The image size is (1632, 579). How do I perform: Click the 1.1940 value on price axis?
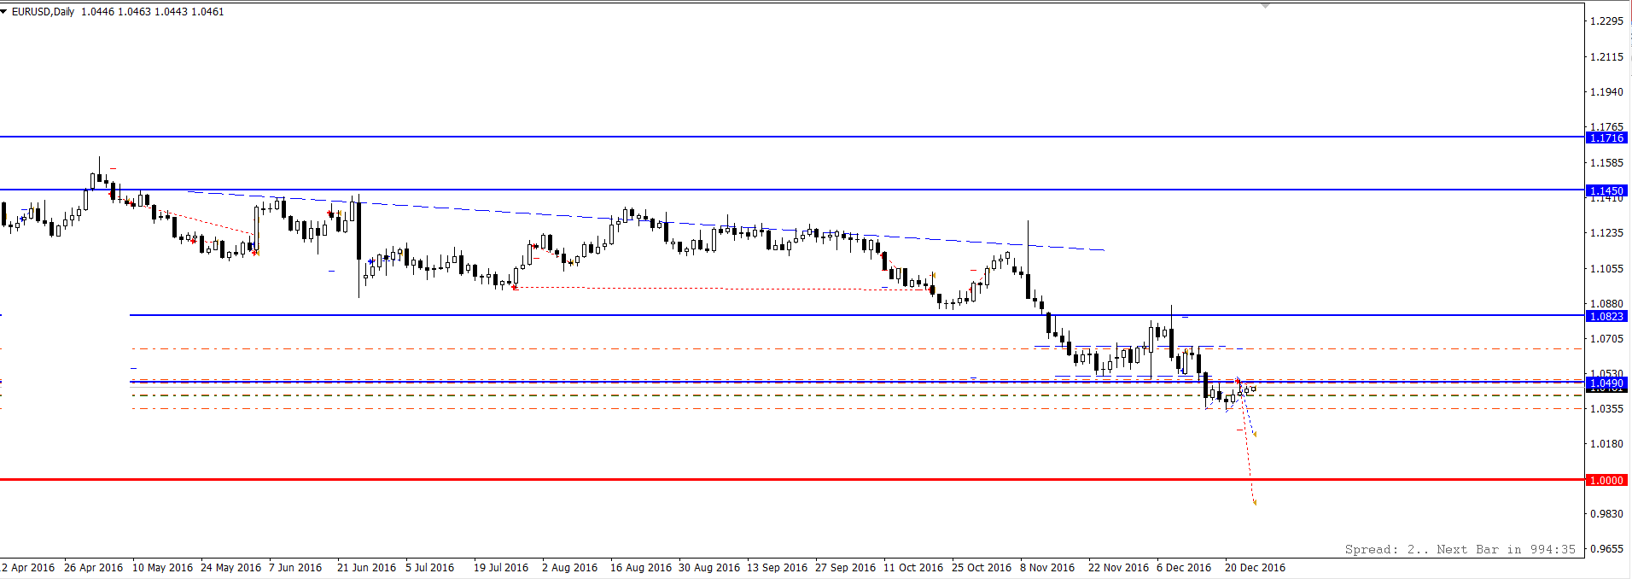1607,92
